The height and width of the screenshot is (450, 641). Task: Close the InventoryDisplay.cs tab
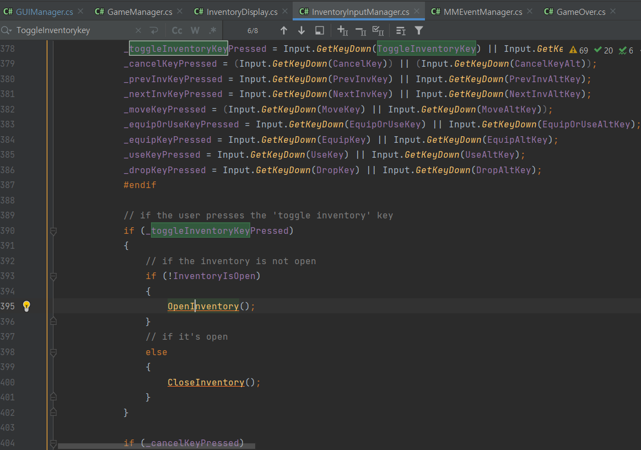click(x=285, y=12)
